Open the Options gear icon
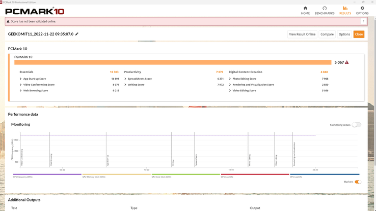This screenshot has height=211, width=376. pyautogui.click(x=362, y=10)
